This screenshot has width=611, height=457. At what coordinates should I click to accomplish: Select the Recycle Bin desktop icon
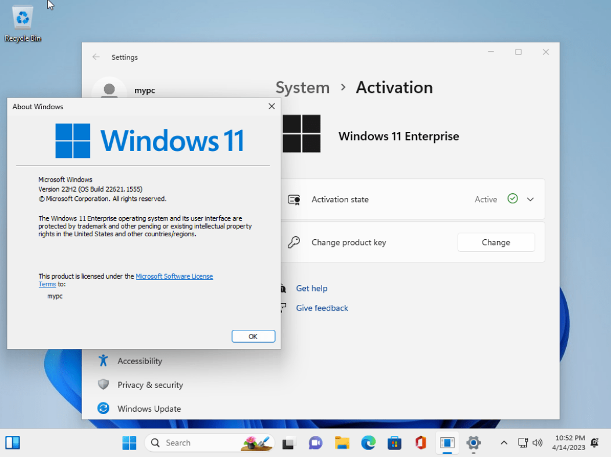23,24
